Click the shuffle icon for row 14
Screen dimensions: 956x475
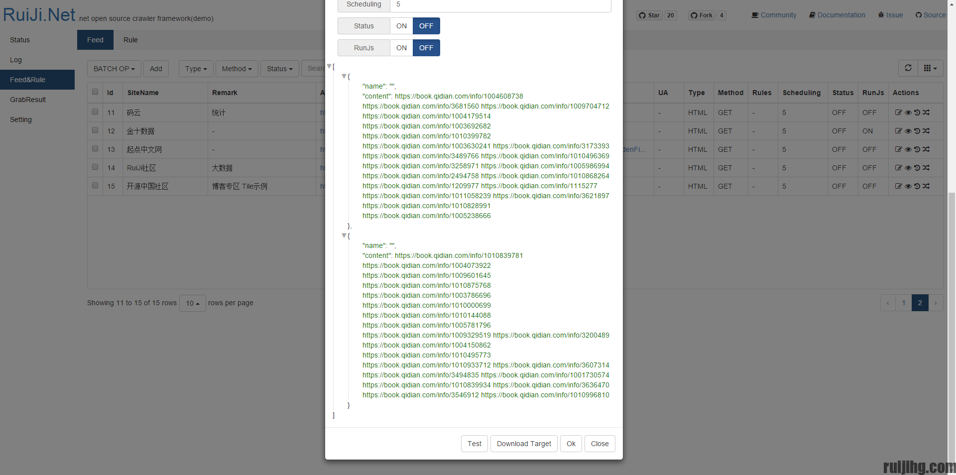926,168
